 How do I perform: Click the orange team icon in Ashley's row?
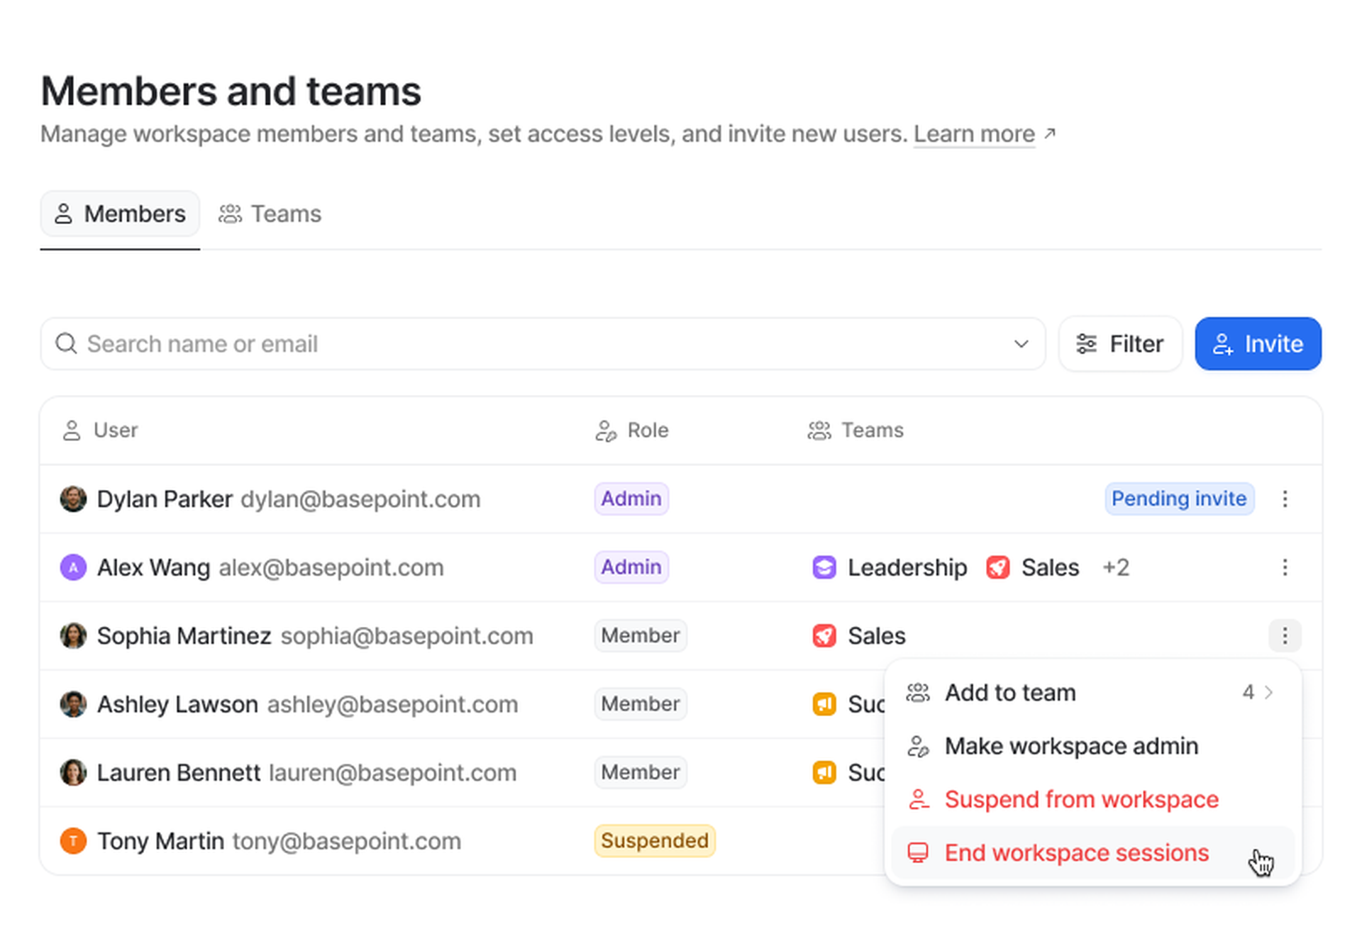point(824,703)
